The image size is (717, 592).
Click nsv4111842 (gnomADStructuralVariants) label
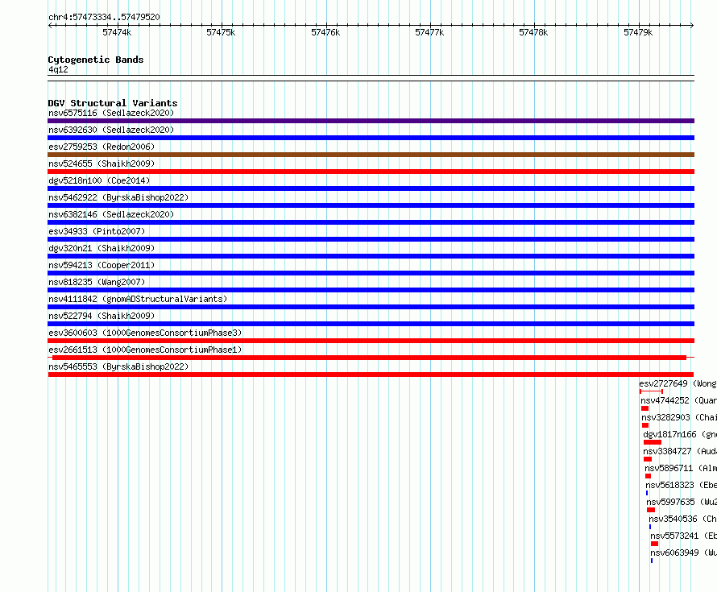[138, 299]
